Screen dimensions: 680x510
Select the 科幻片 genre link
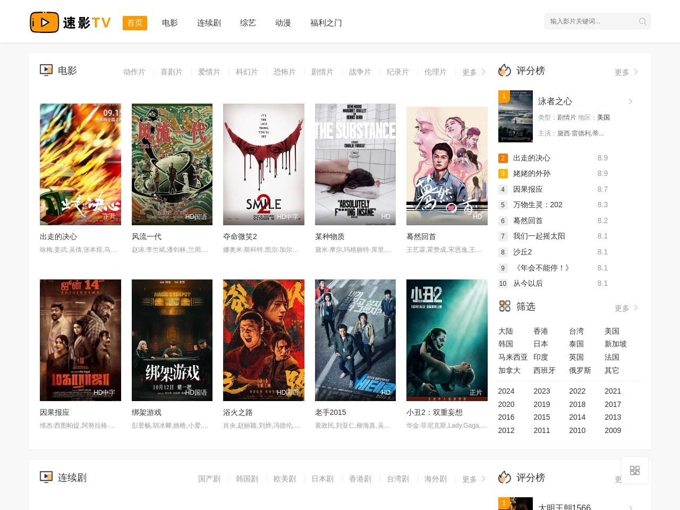[x=246, y=72]
